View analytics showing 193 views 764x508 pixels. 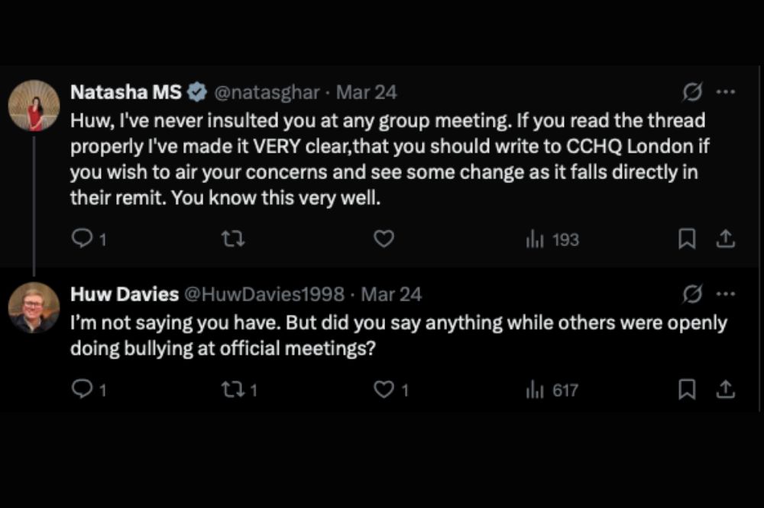(552, 240)
